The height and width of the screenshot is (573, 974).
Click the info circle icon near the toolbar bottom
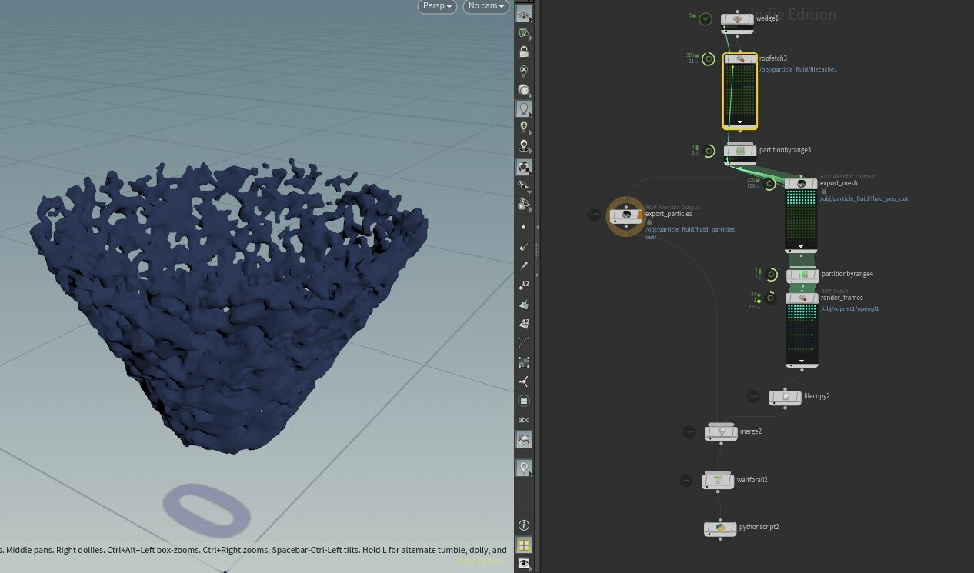pos(524,525)
